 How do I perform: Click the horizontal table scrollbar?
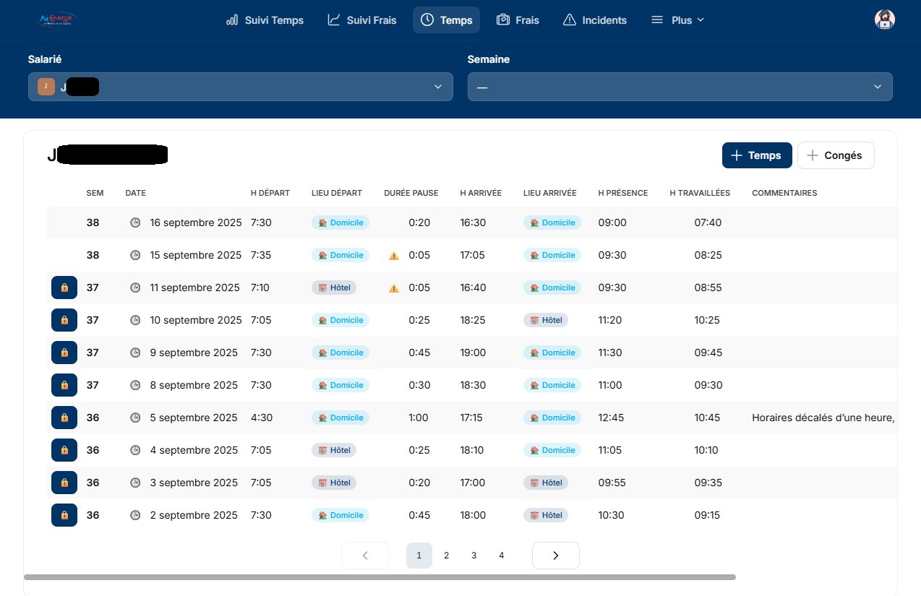click(x=380, y=577)
